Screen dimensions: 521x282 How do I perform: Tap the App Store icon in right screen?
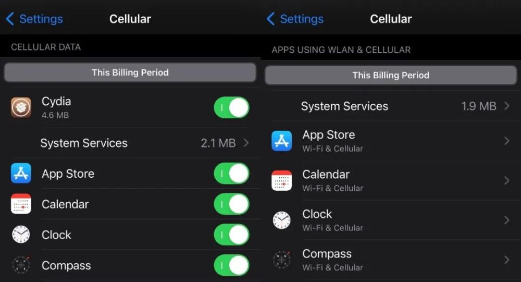(282, 141)
